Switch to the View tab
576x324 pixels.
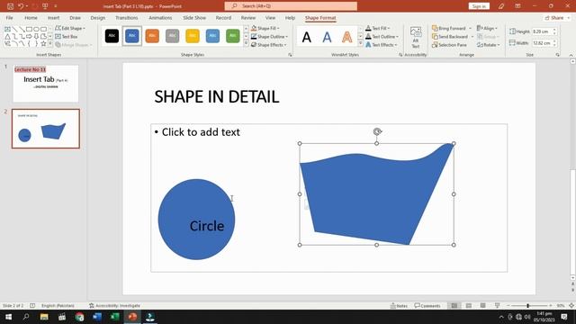click(x=270, y=18)
